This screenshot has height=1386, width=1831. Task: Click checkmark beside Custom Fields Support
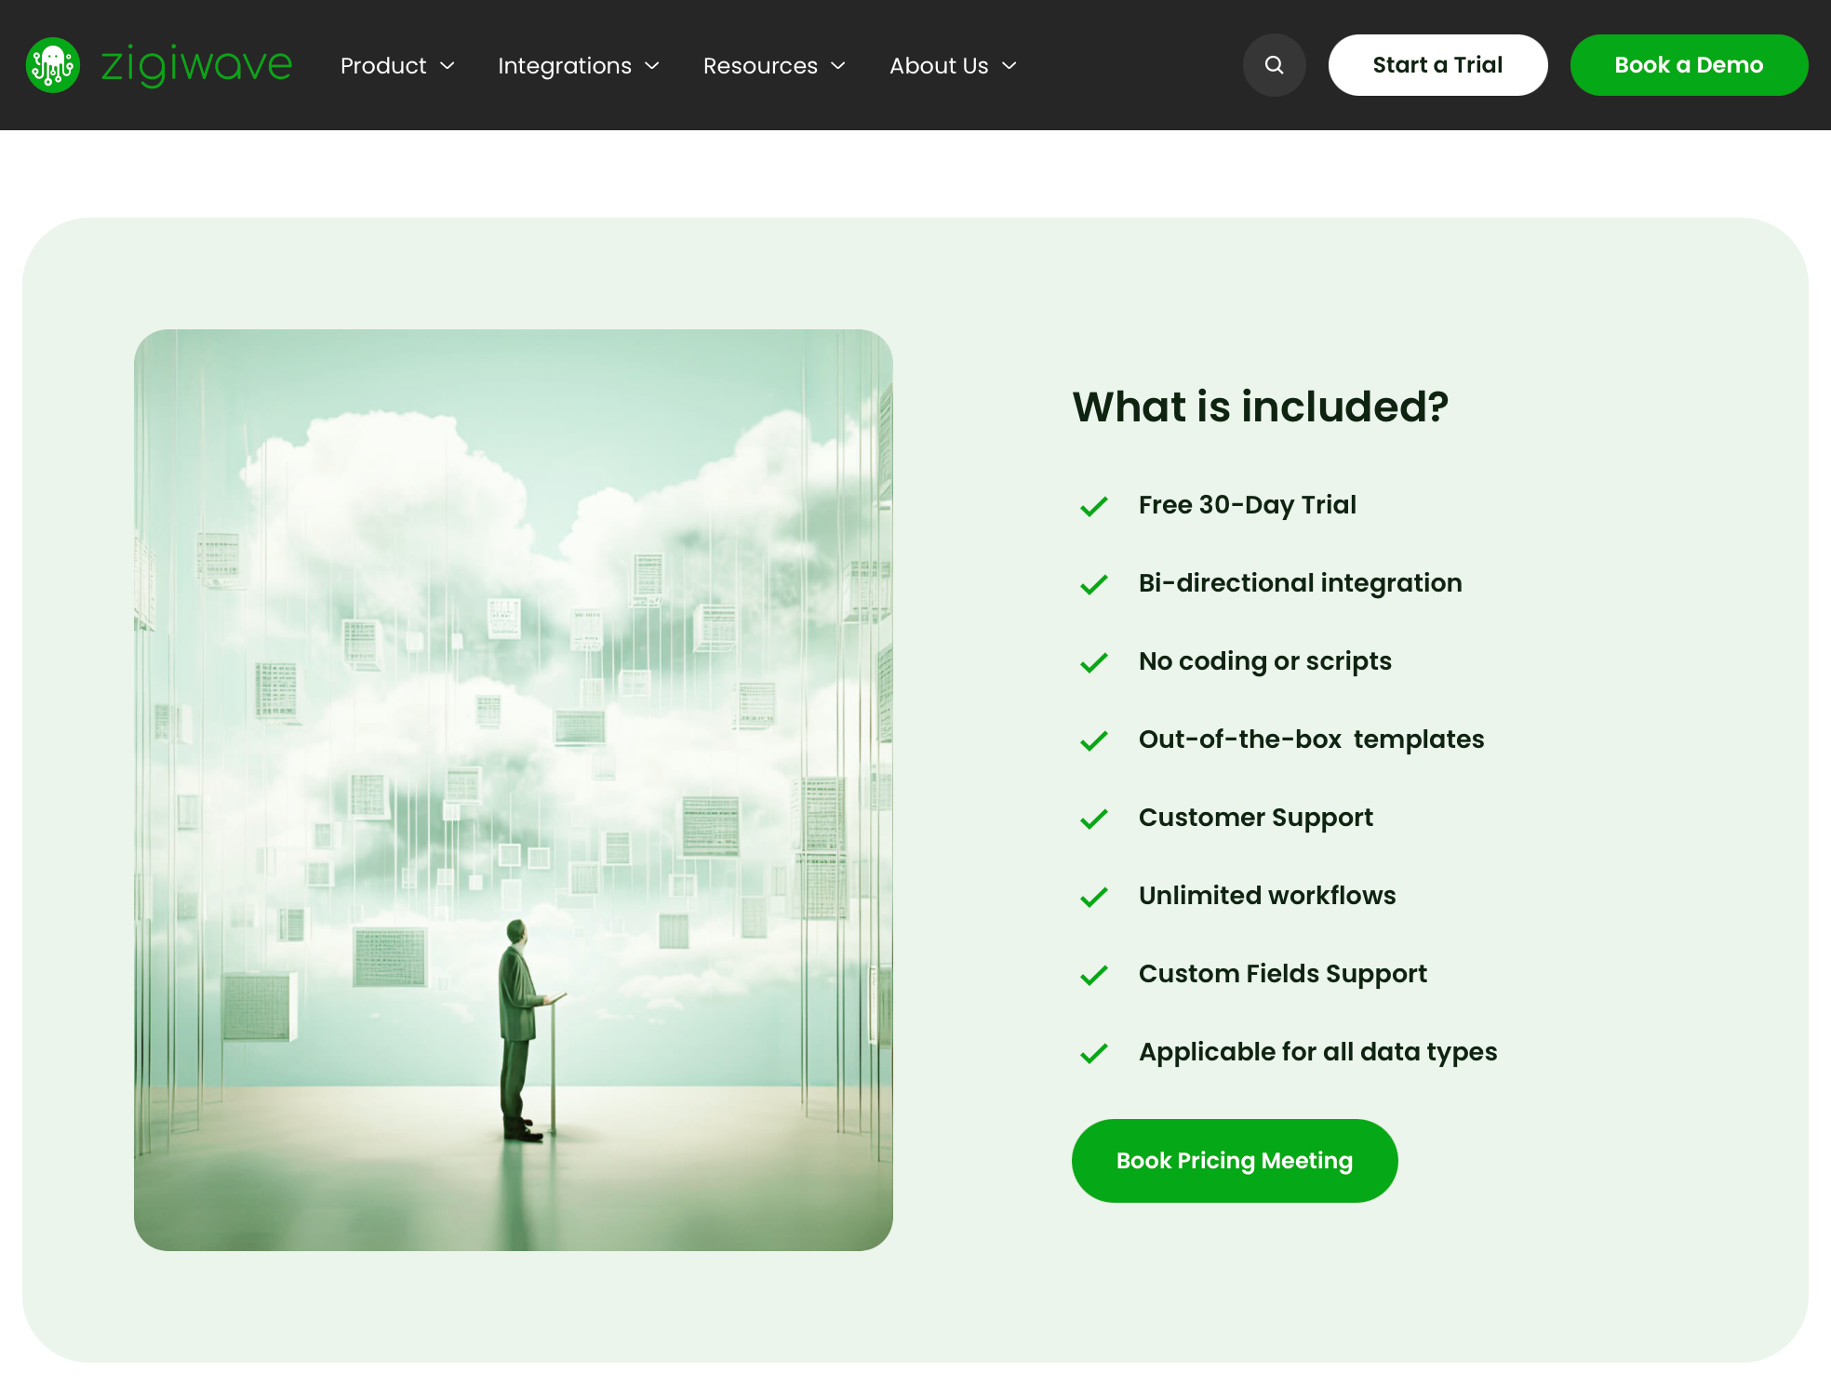(1094, 975)
